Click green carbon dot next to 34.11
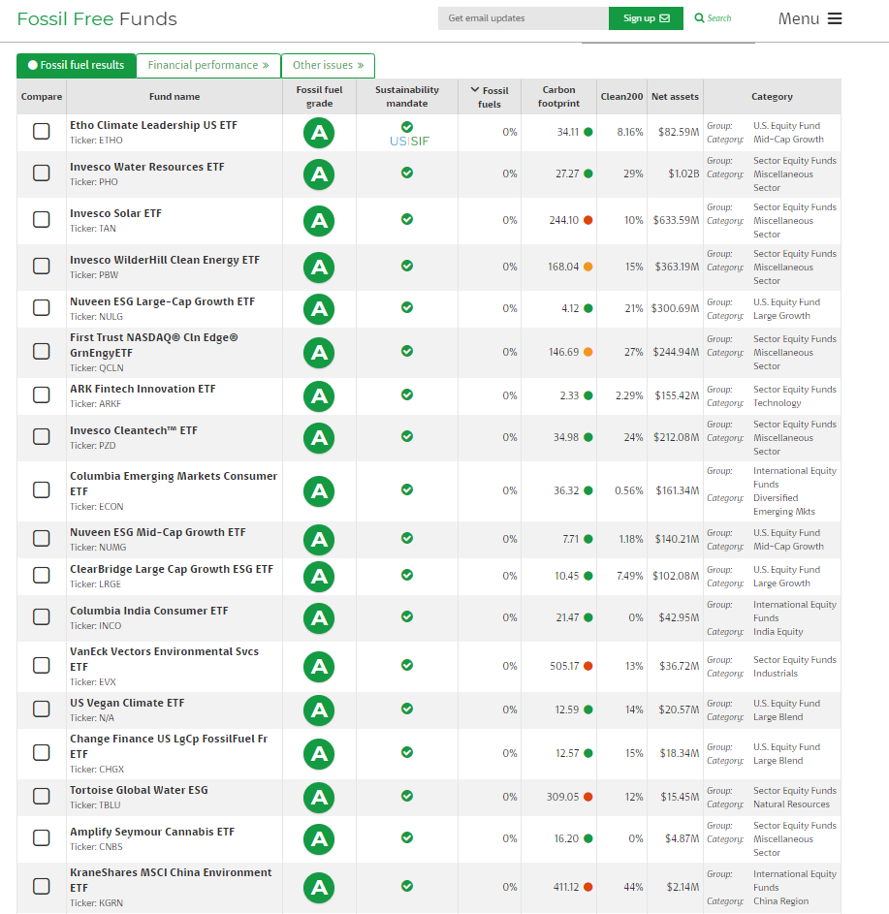Image resolution: width=889 pixels, height=914 pixels. click(x=588, y=133)
